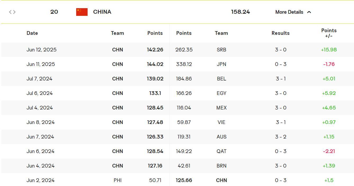
Task: Select the Jul 7, 2024 match date
Action: pyautogui.click(x=39, y=79)
